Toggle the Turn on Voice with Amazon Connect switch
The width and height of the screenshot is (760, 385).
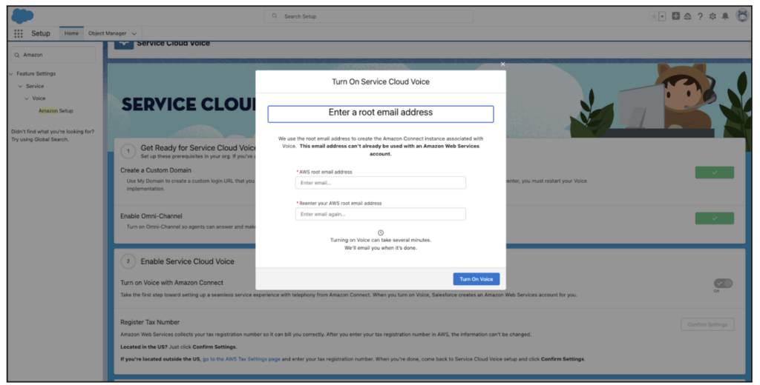tap(722, 284)
